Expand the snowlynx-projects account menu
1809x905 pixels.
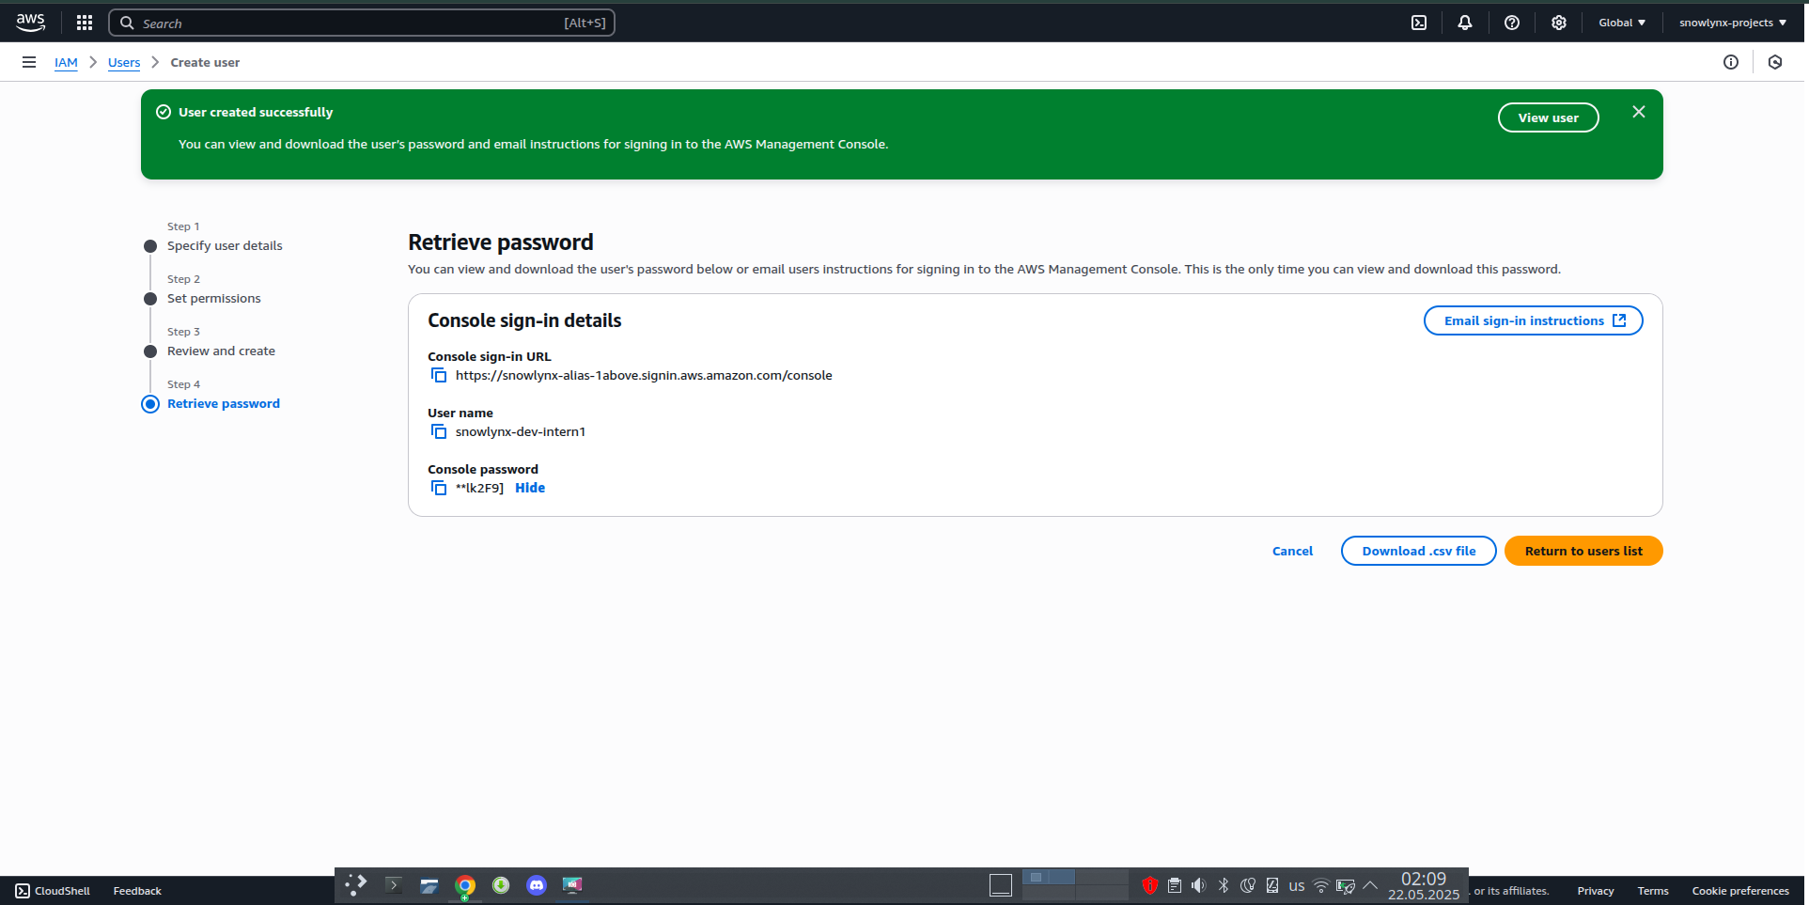pos(1732,23)
